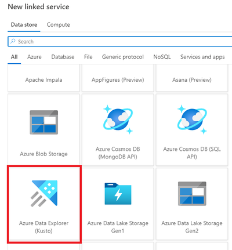This screenshot has height=250, width=232.
Task: Switch to the Data store tab
Action: [x=24, y=25]
